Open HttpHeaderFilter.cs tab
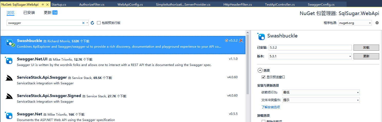 pyautogui.click(x=238, y=5)
